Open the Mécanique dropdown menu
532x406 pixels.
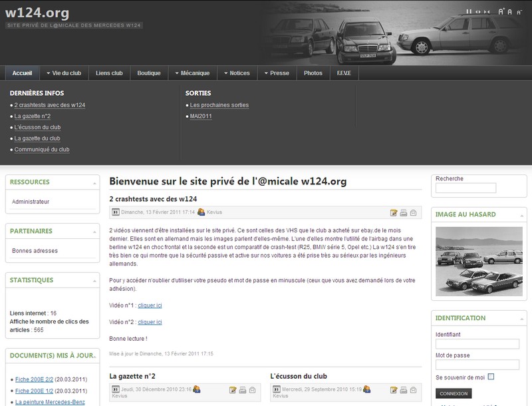pyautogui.click(x=192, y=73)
